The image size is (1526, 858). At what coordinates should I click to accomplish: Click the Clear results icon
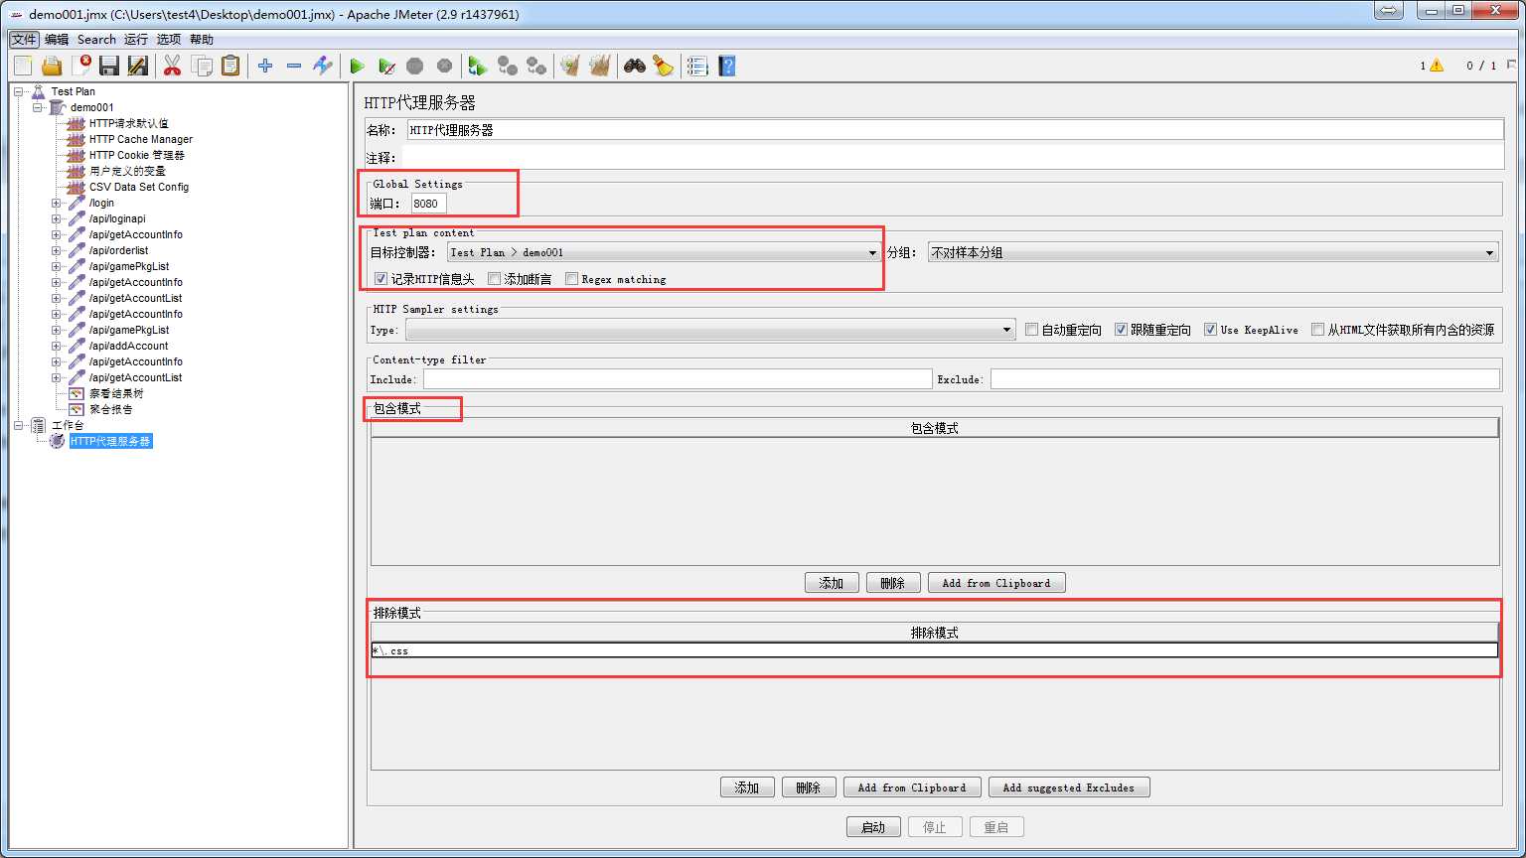click(x=570, y=66)
